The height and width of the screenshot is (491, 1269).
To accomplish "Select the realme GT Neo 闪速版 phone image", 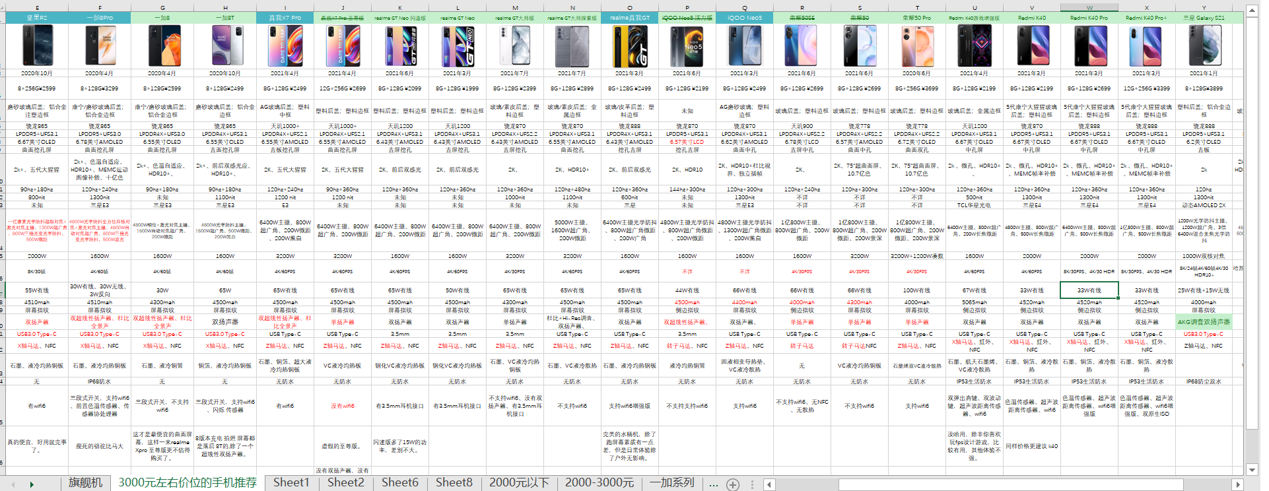I will [400, 46].
